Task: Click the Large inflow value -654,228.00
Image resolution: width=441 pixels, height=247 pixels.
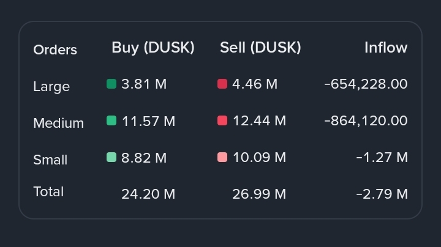Action: pyautogui.click(x=366, y=84)
